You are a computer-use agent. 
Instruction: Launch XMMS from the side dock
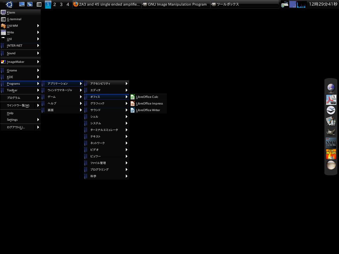331,143
